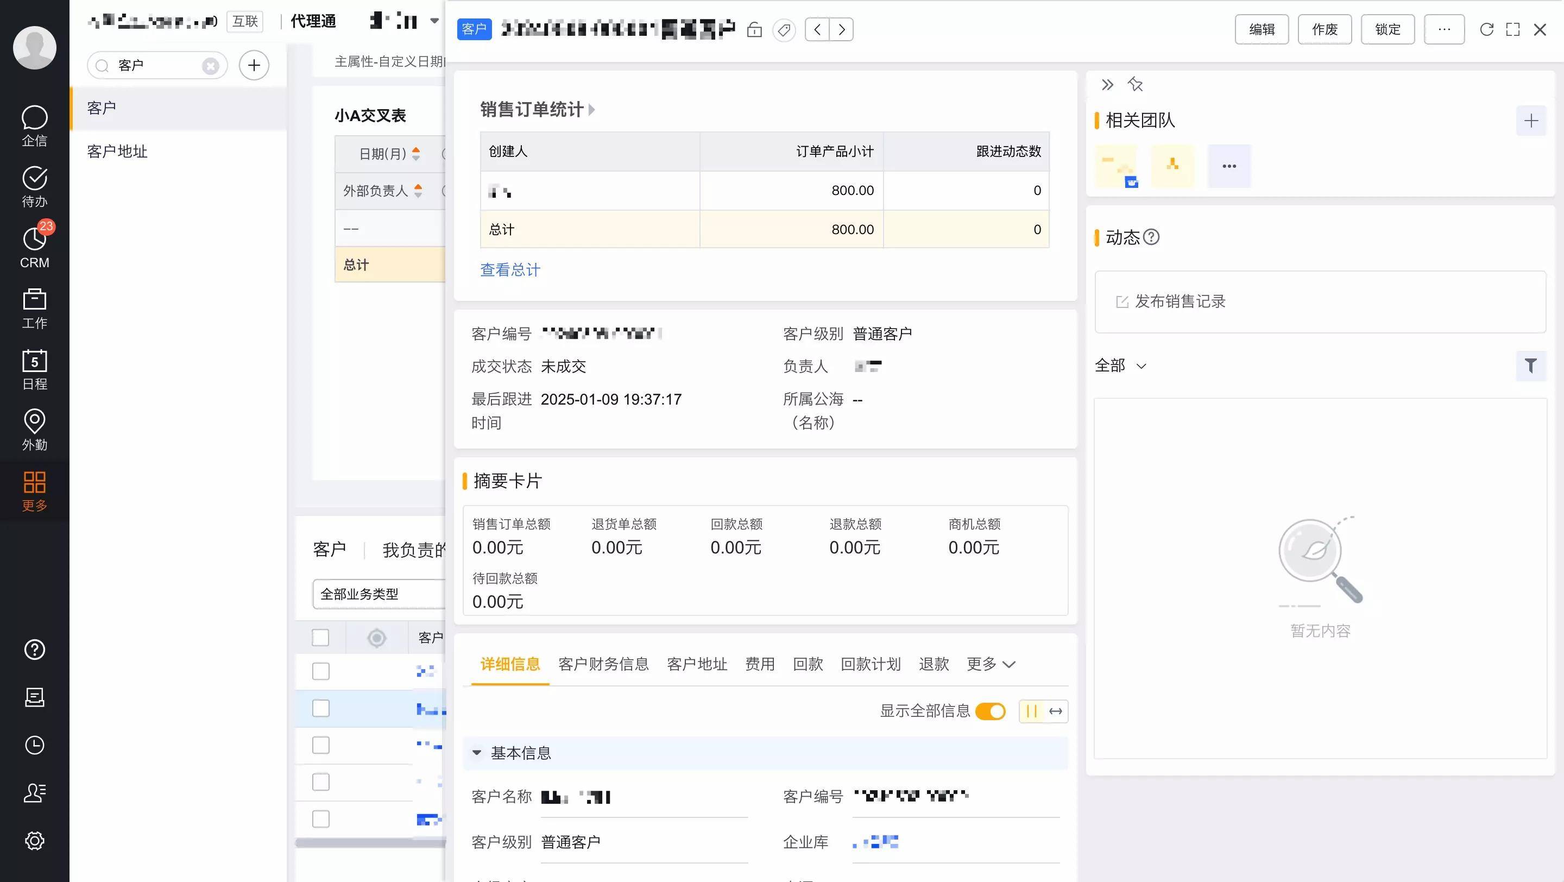The width and height of the screenshot is (1564, 882).
Task: Switch to the 客户财务信息 tab
Action: [x=603, y=664]
